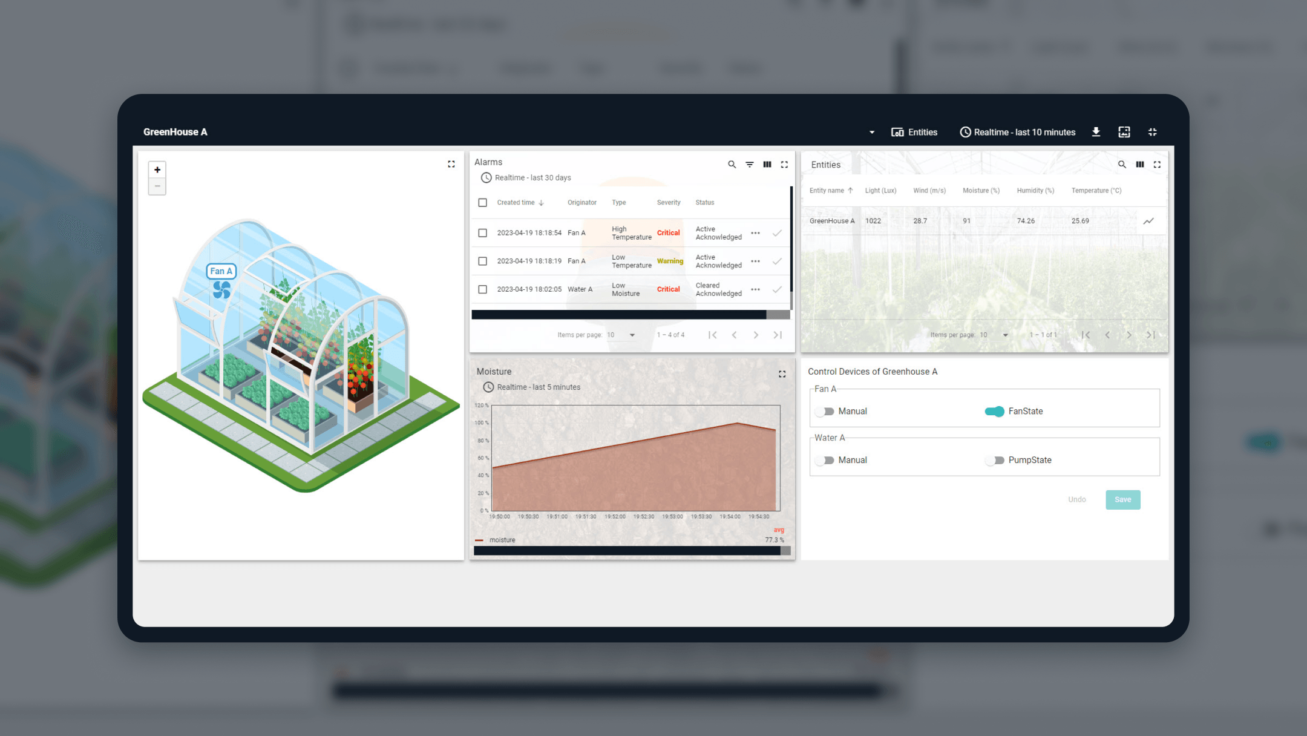Open the Entities menu in the header
This screenshot has width=1307, height=736.
(914, 132)
